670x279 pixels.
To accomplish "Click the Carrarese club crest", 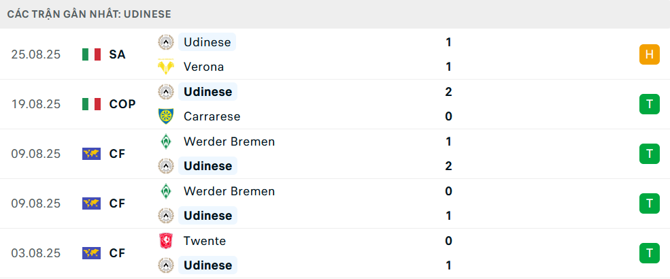I will 165,116.
